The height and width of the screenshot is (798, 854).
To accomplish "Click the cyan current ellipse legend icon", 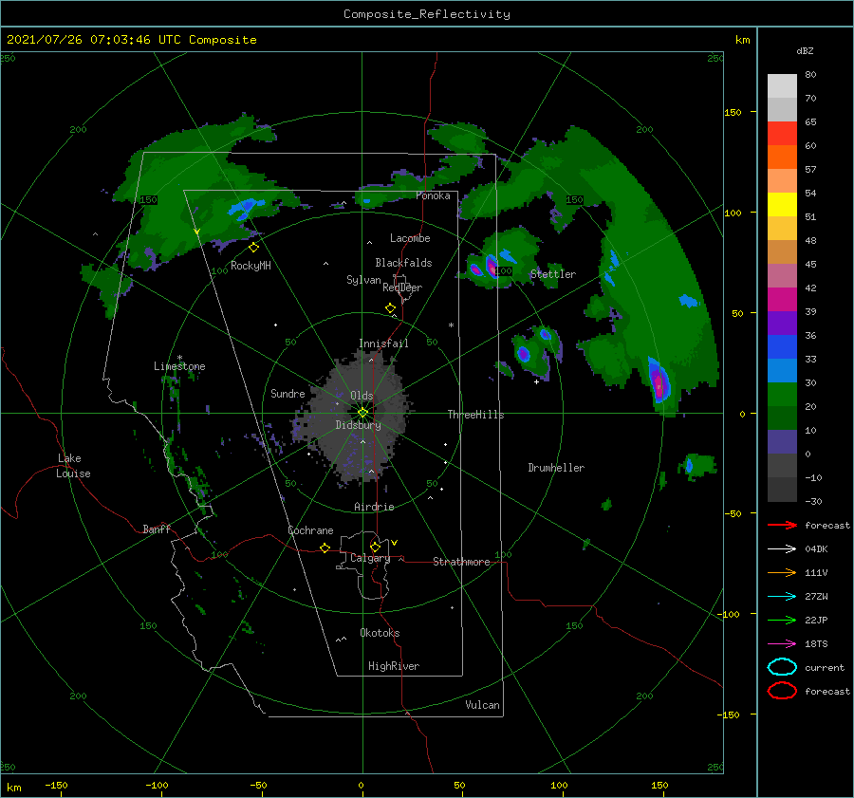I will coord(782,667).
